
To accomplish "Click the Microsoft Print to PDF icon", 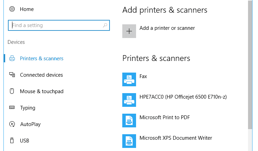I will (x=129, y=121).
